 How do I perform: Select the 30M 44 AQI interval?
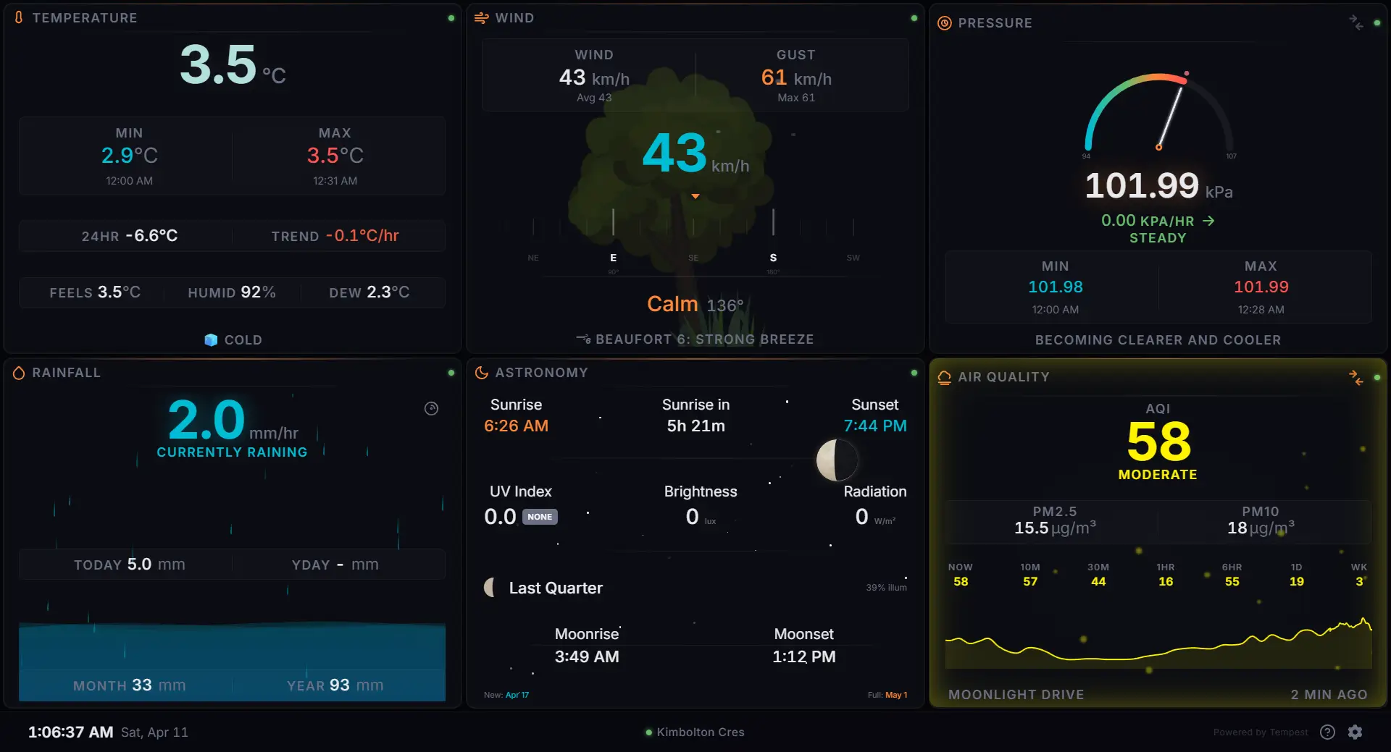[1098, 575]
